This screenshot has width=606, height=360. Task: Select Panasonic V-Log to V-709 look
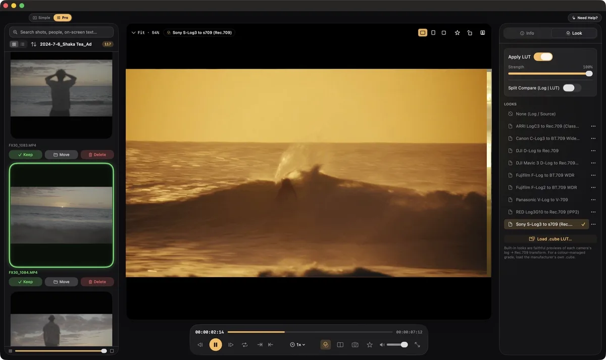546,199
